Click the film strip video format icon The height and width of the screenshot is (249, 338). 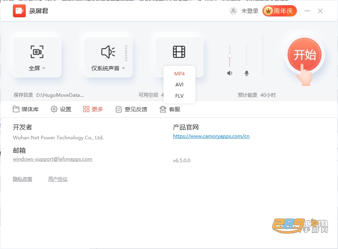[179, 52]
